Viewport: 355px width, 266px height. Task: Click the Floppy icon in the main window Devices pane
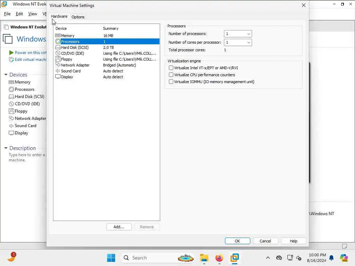[11, 111]
